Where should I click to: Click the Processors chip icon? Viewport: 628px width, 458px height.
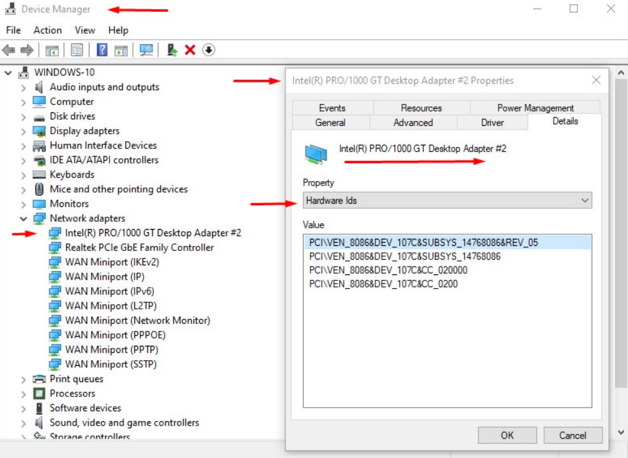click(x=39, y=393)
